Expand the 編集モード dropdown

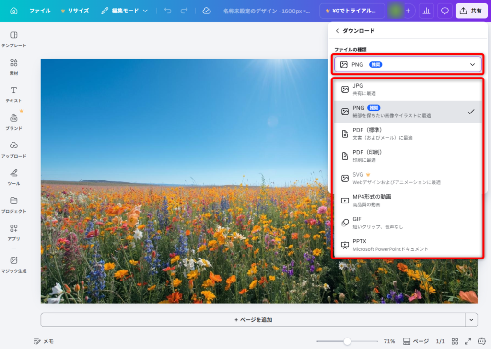[x=125, y=11]
